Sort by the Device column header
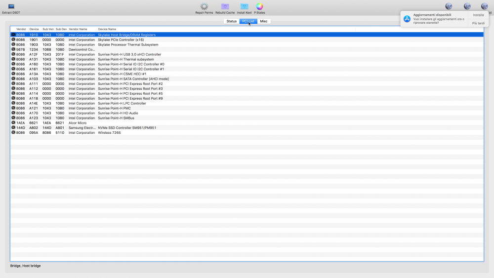 (x=34, y=29)
